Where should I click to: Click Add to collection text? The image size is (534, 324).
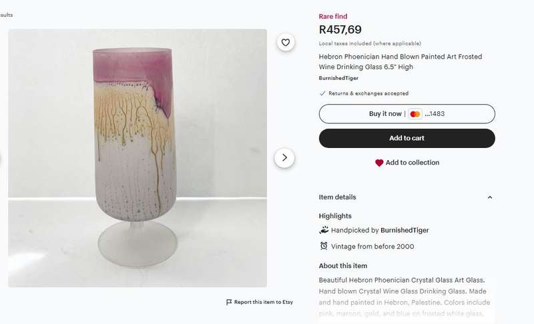point(412,163)
